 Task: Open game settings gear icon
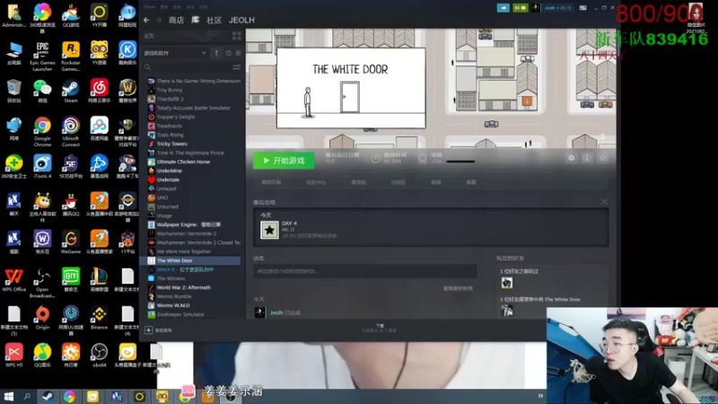571,158
